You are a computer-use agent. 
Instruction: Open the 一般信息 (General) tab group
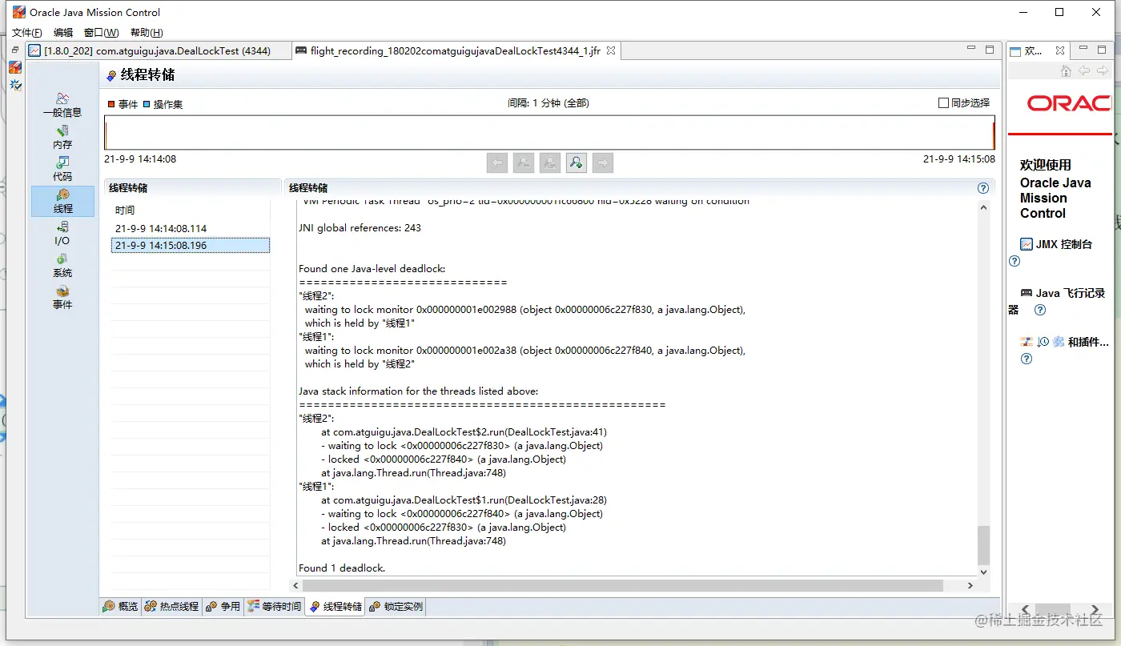(x=62, y=105)
